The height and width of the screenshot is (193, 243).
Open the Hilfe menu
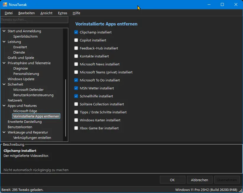(76, 13)
